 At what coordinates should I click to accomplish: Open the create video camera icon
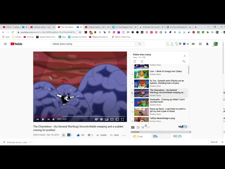pyautogui.click(x=193, y=44)
